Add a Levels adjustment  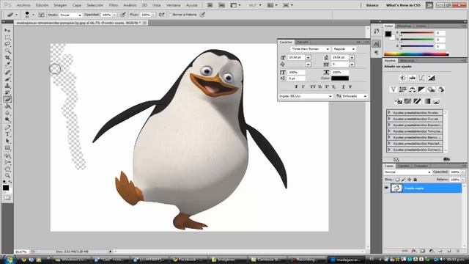click(x=412, y=78)
